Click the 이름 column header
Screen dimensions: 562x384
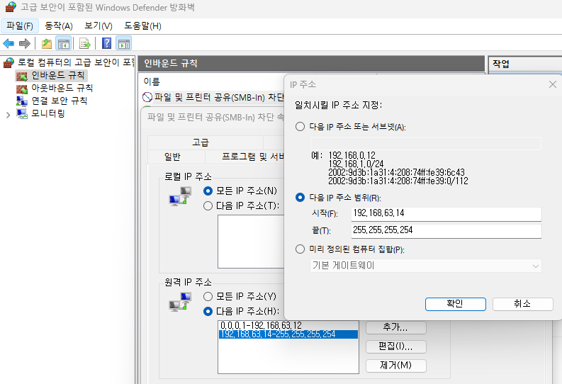[x=152, y=81]
